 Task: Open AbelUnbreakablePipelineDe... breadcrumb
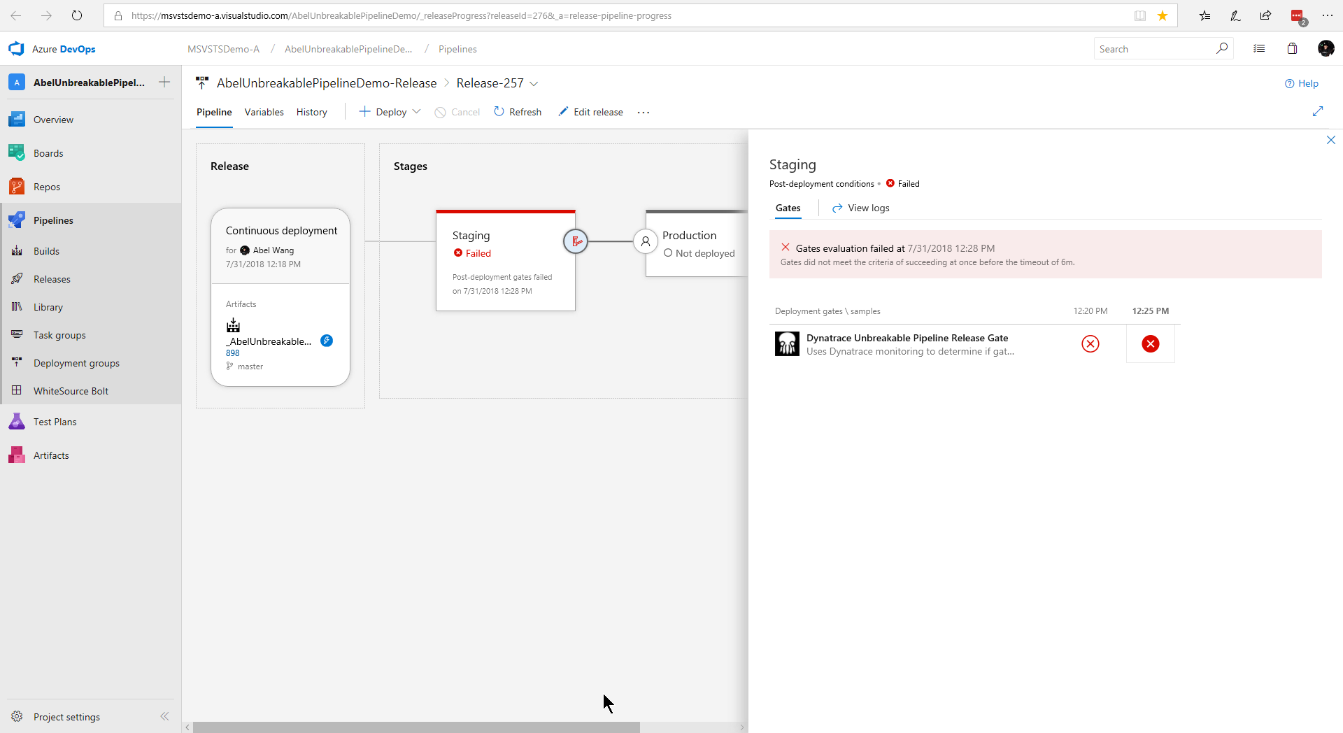[348, 49]
